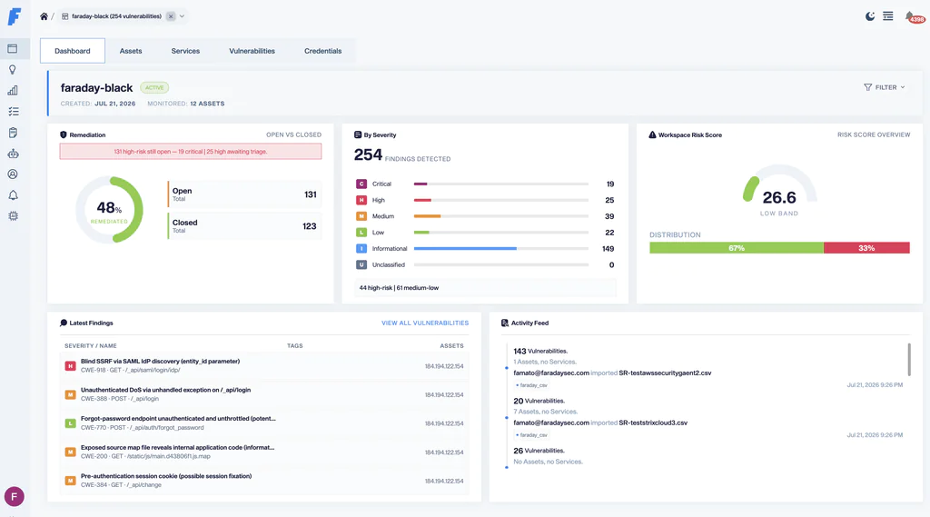Click the VIEW ALL VULNERABILITIES link

click(425, 323)
